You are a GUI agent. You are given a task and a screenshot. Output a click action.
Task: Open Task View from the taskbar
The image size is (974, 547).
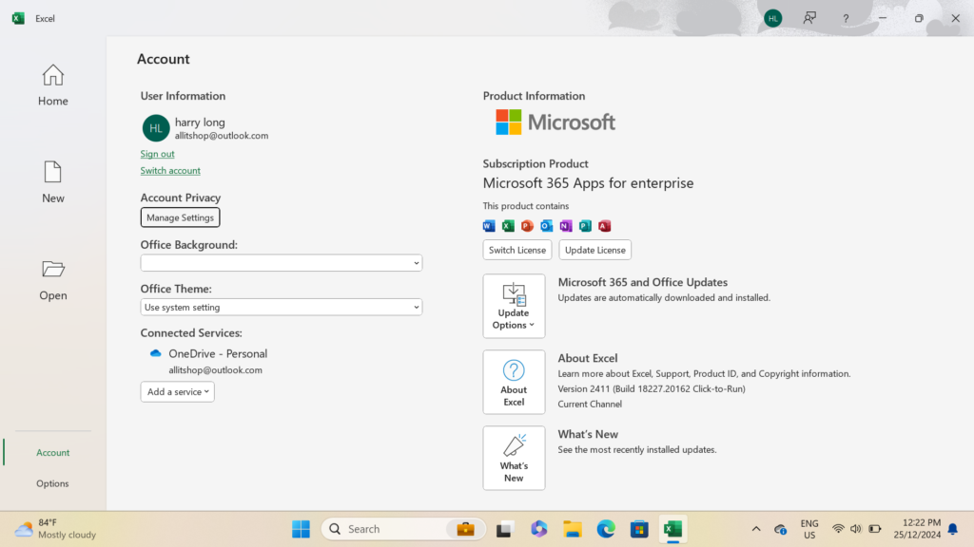(504, 529)
